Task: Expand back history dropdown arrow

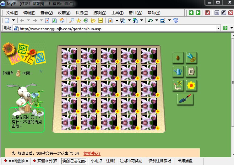Action: click(29, 20)
